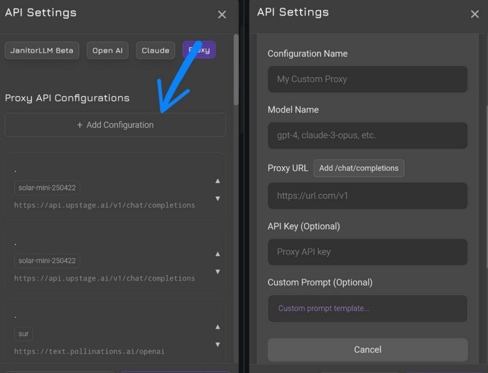Move the sur configuration up
The width and height of the screenshot is (488, 373).
[x=218, y=327]
